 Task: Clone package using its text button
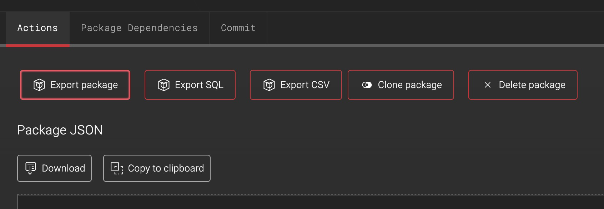click(410, 85)
